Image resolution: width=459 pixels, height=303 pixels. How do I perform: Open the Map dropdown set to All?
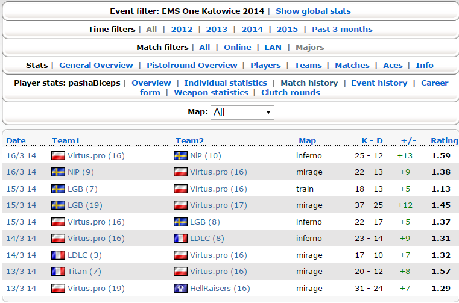click(242, 113)
